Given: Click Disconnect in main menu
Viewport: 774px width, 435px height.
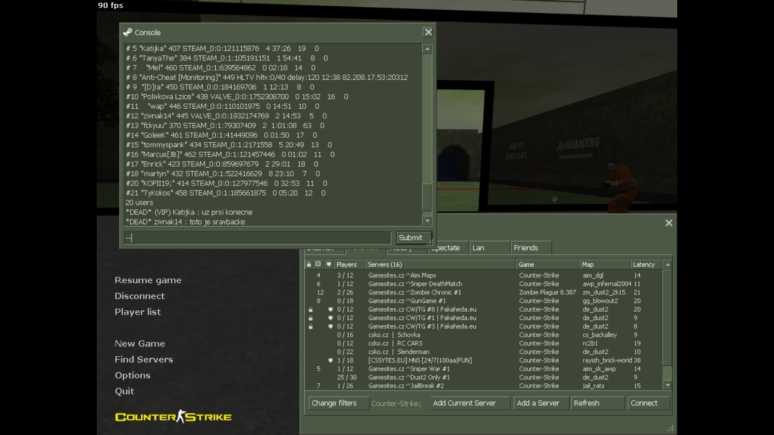Looking at the screenshot, I should (140, 296).
